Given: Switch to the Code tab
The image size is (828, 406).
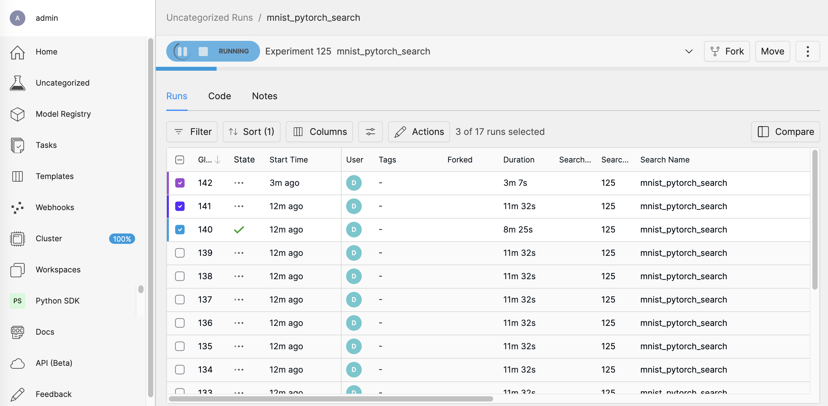Looking at the screenshot, I should [x=220, y=96].
